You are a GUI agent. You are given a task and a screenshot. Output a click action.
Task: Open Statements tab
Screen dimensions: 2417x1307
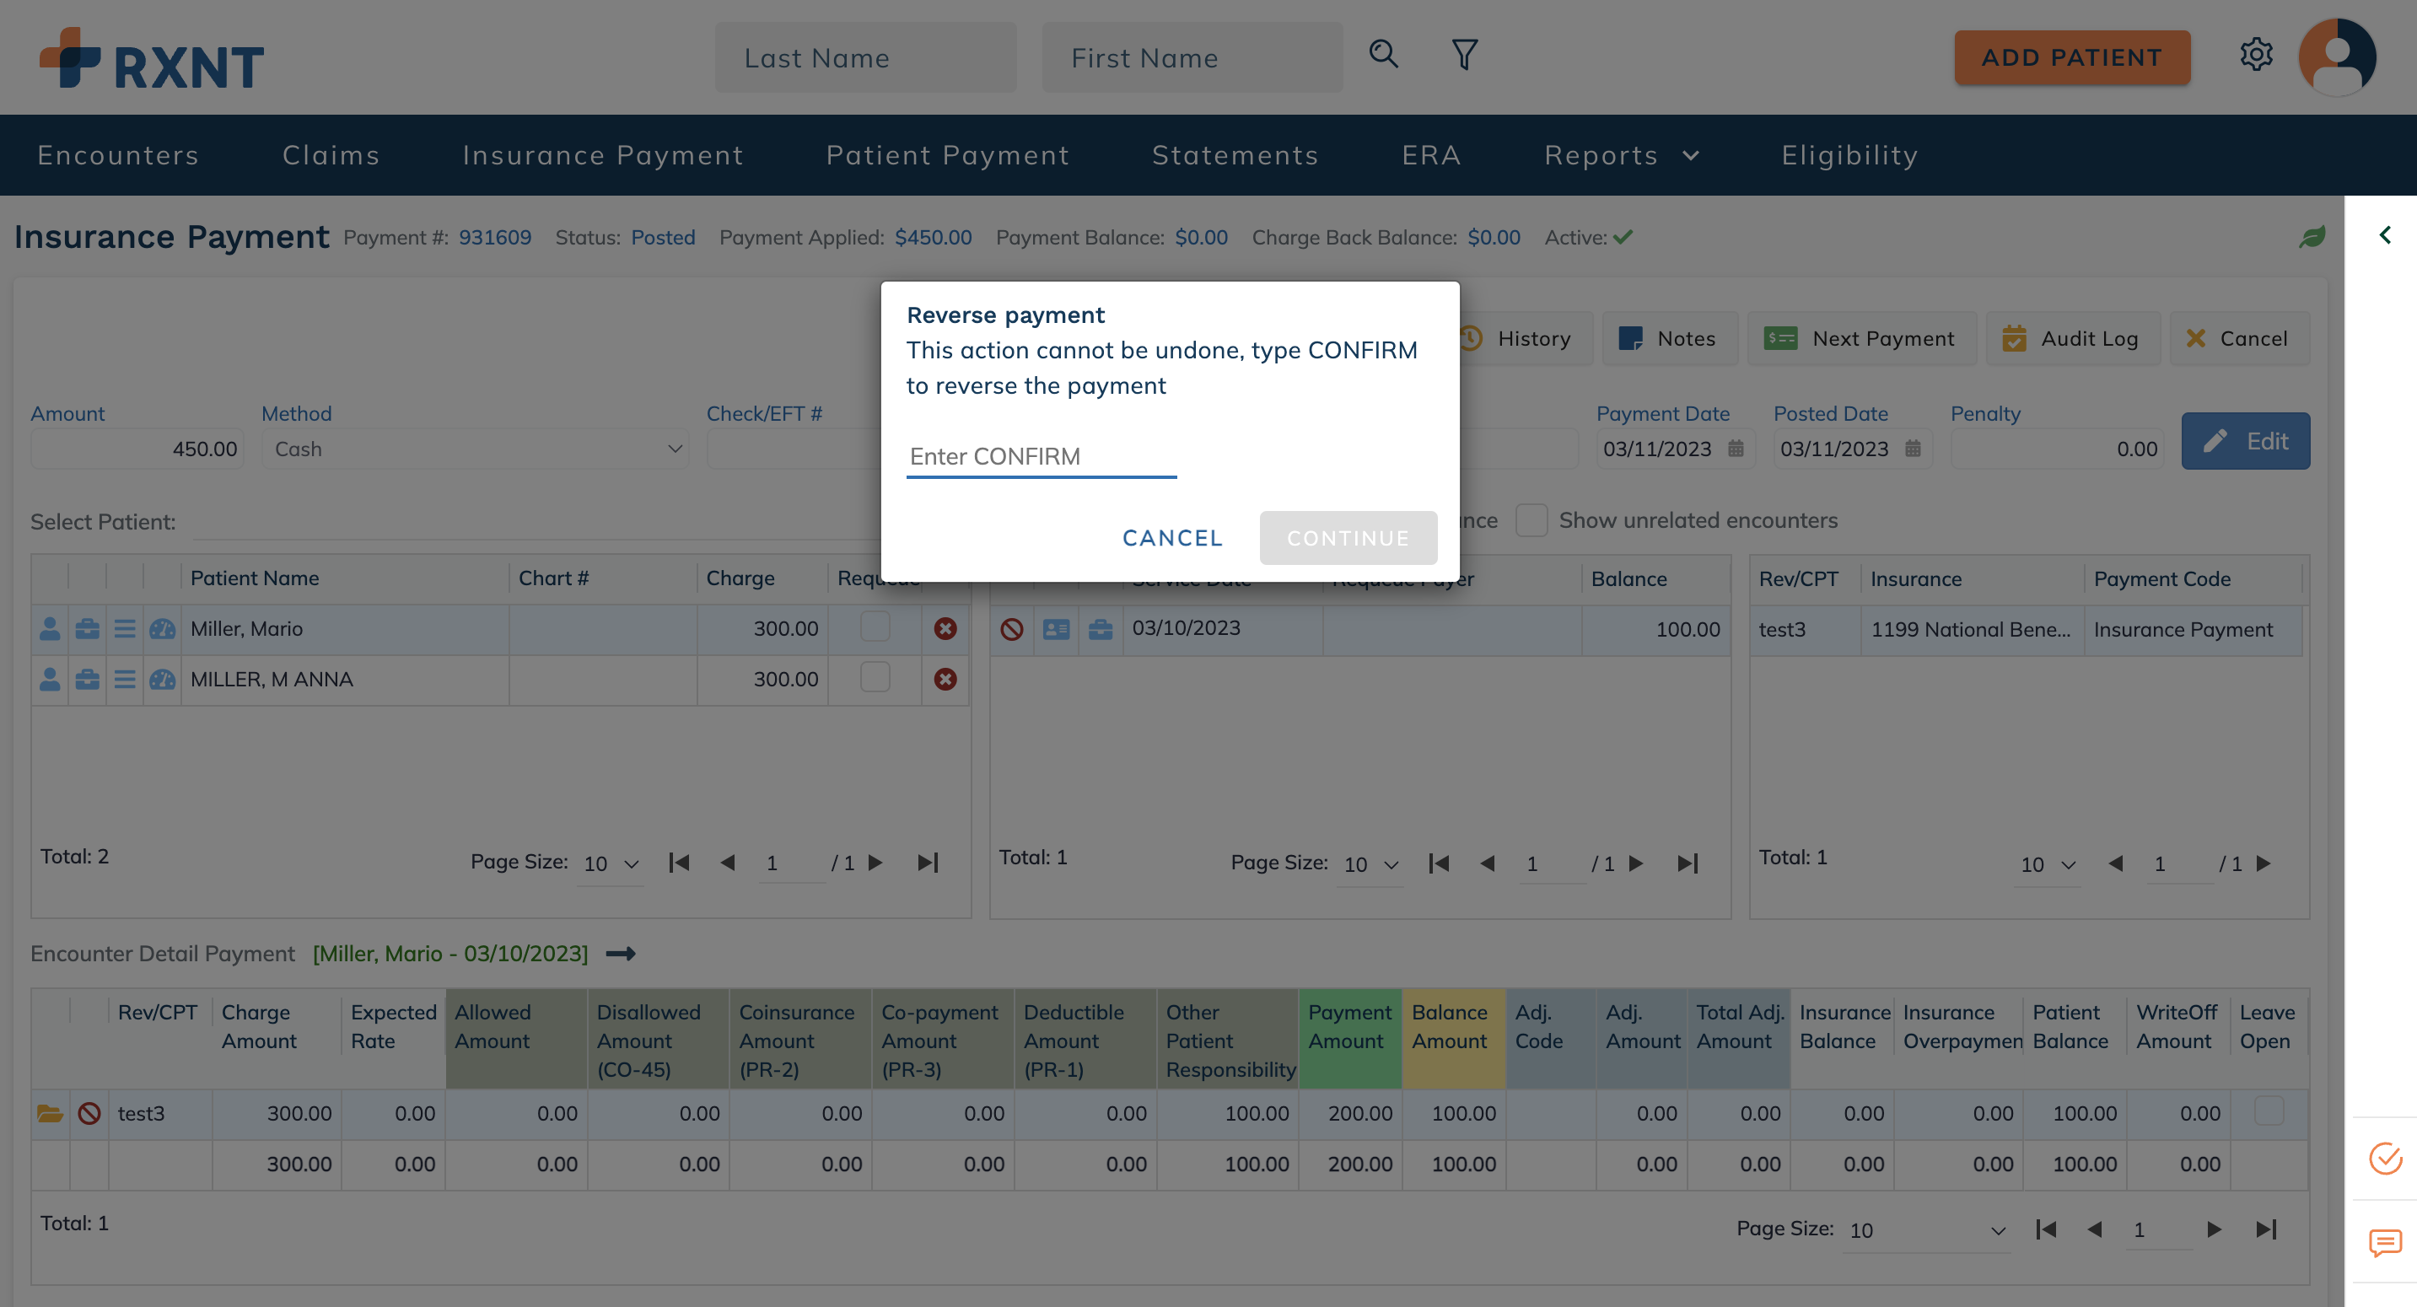(x=1235, y=155)
